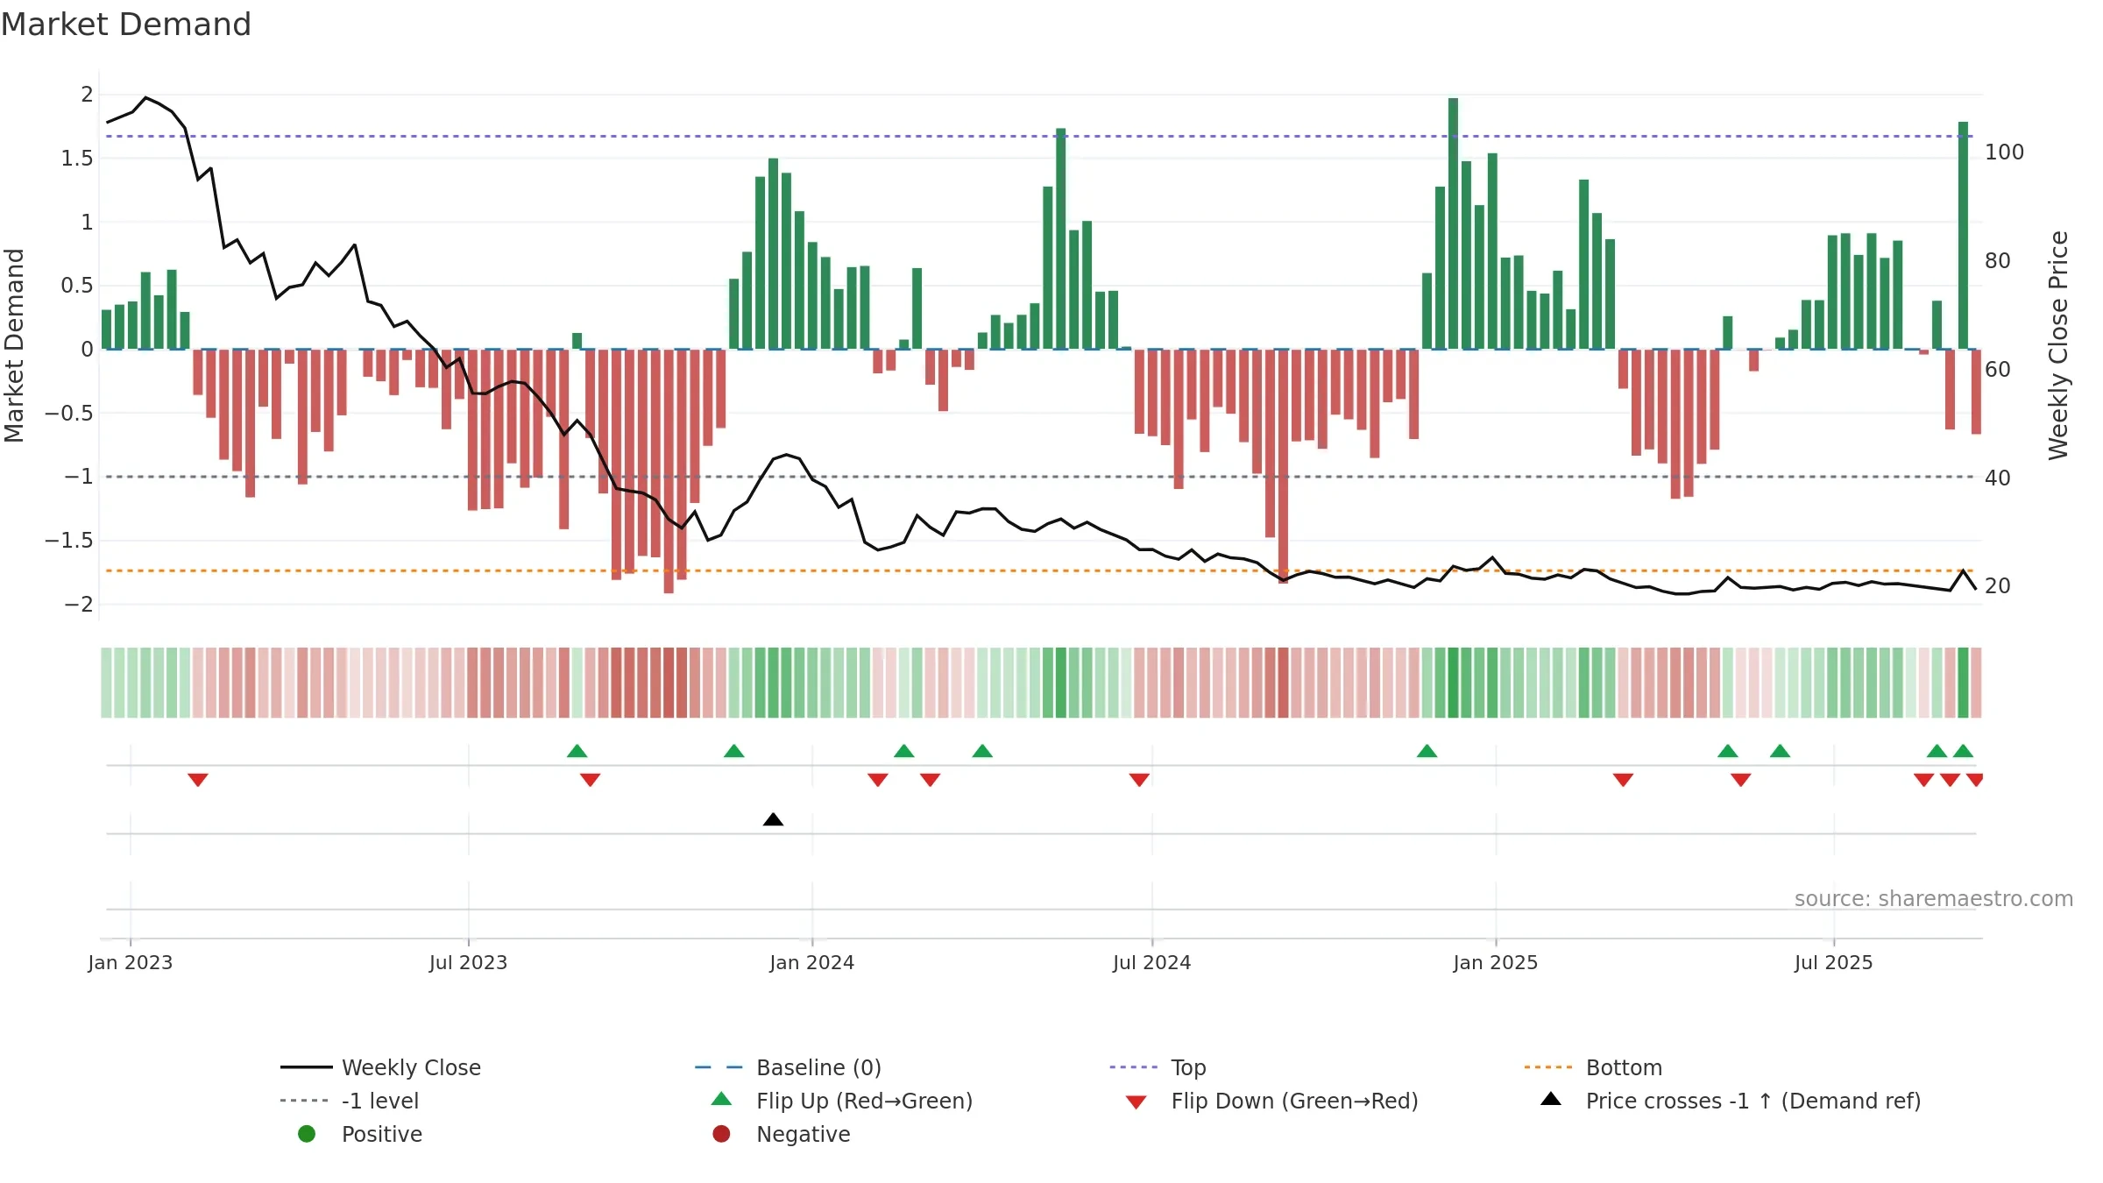
Task: Click the first red flip-down marker after Jan 2023
Action: [x=198, y=780]
